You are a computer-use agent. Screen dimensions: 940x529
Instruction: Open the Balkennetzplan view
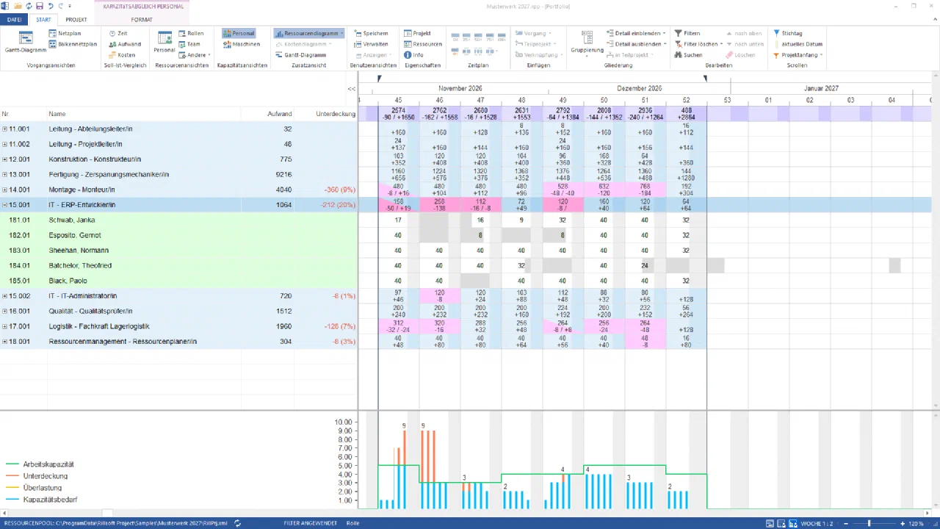[x=73, y=44]
